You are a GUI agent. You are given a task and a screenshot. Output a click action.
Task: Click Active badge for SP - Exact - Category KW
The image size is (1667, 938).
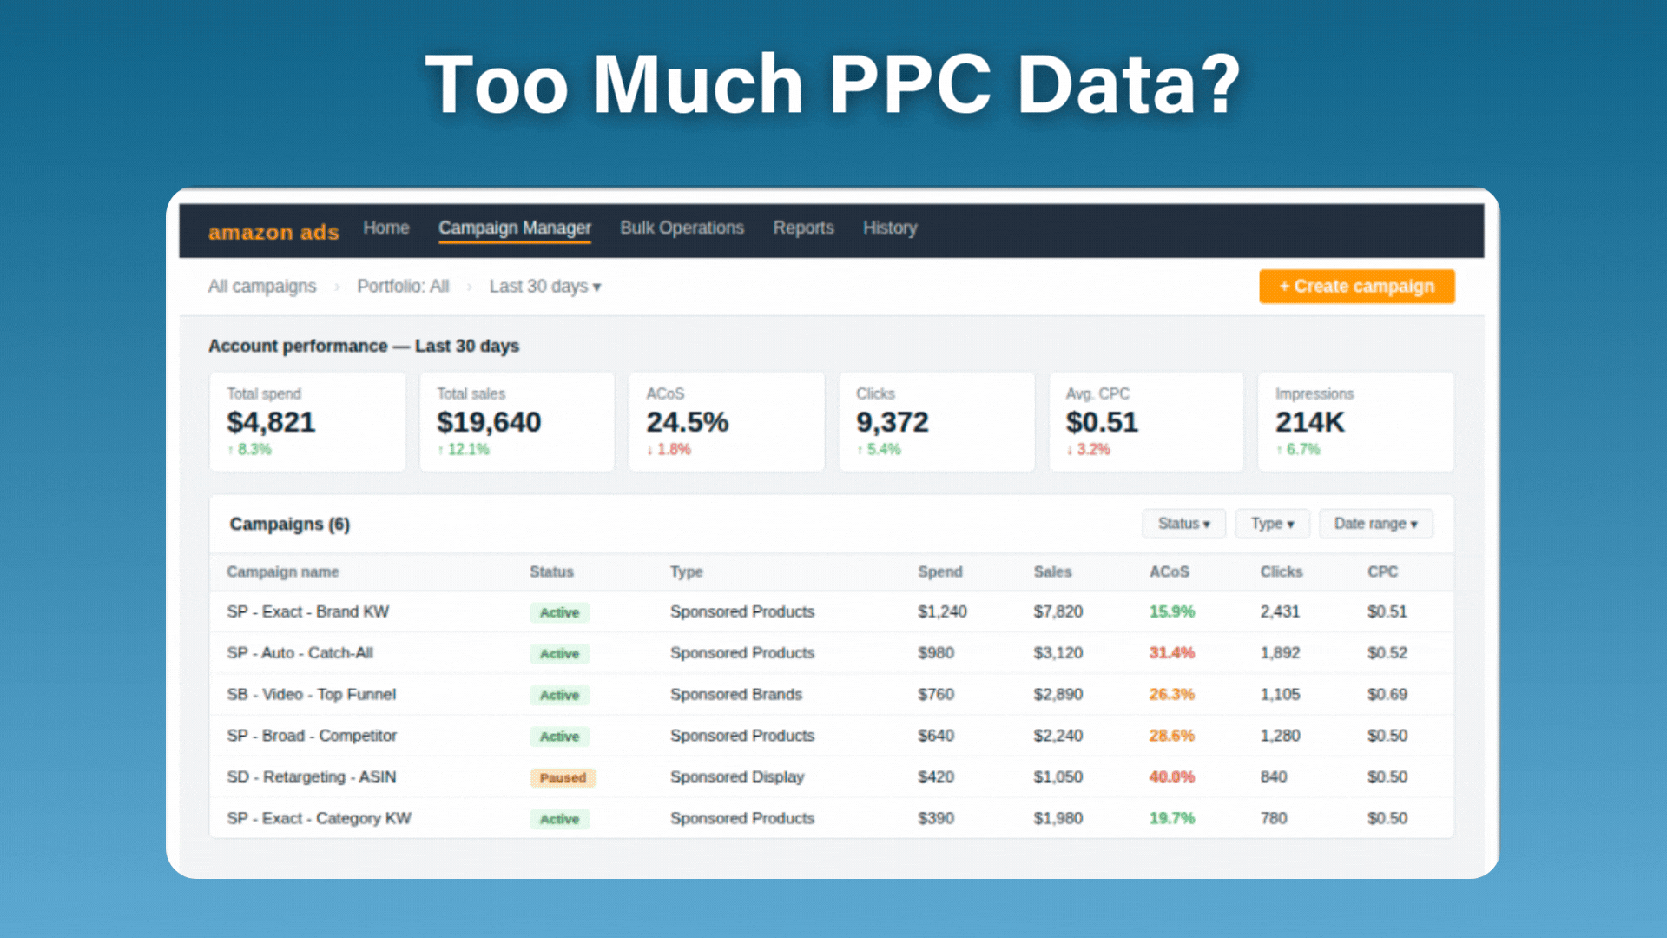click(x=559, y=819)
